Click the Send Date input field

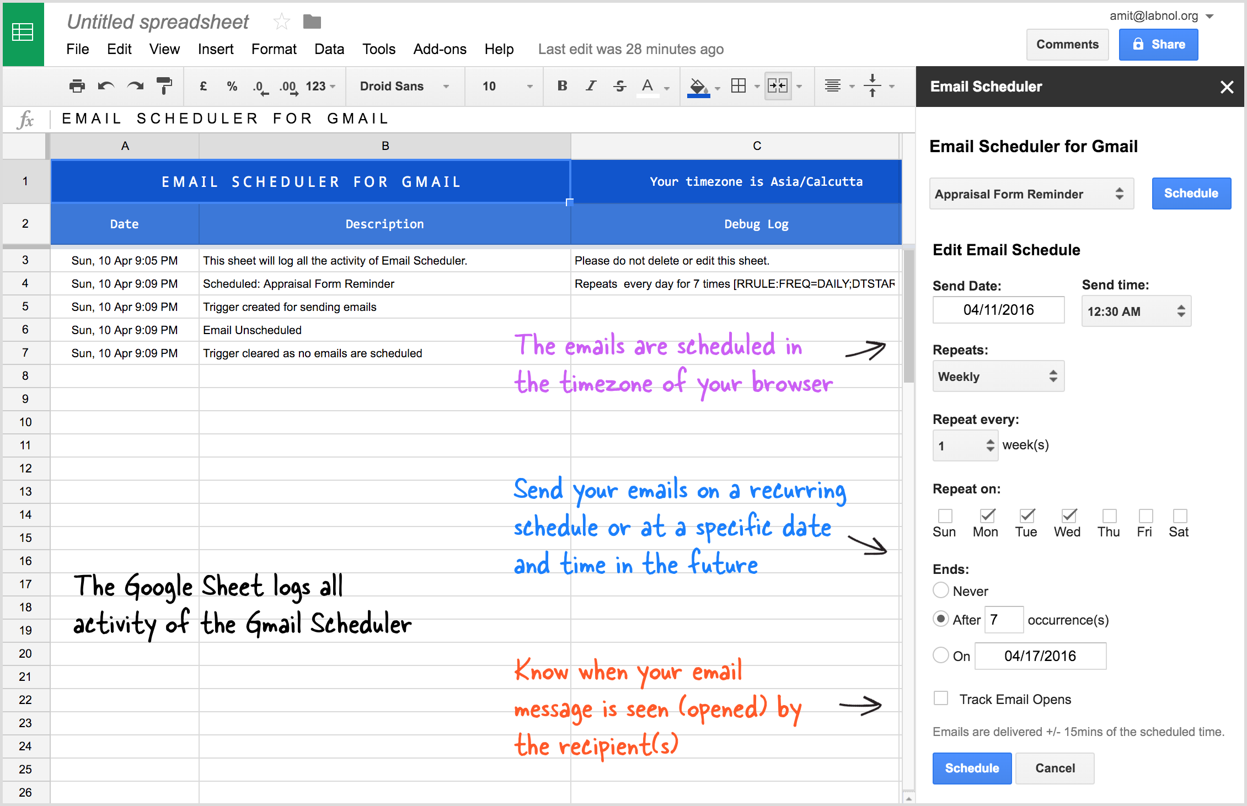click(998, 310)
